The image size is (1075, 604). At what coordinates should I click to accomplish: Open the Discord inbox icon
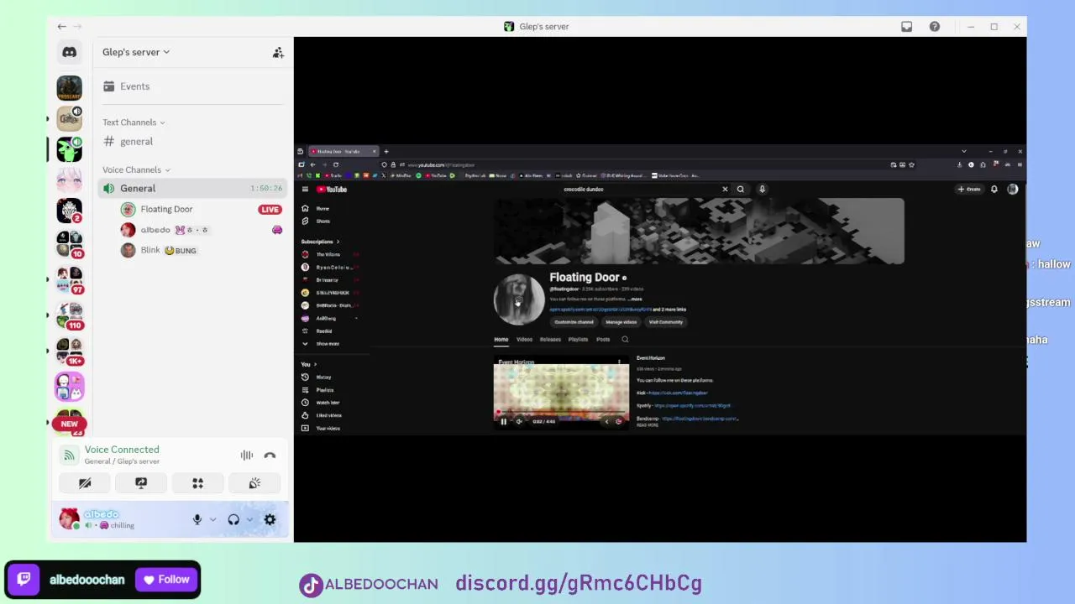pyautogui.click(x=907, y=27)
